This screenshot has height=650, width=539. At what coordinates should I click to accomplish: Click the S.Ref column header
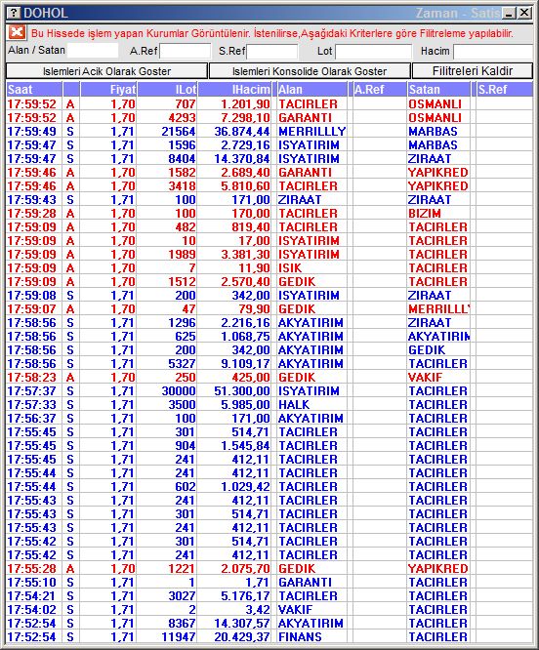(505, 90)
